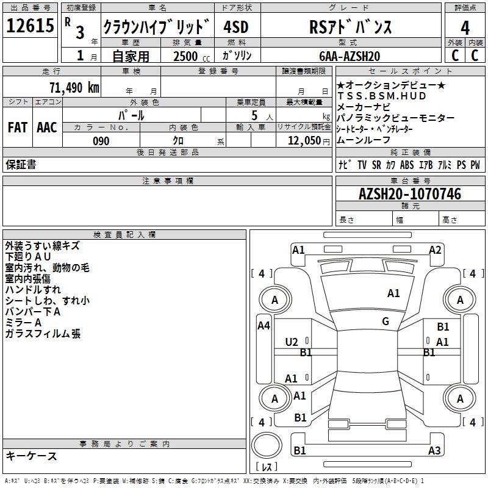Click equipment code ナビ
The height and width of the screenshot is (488, 488).
click(345, 165)
